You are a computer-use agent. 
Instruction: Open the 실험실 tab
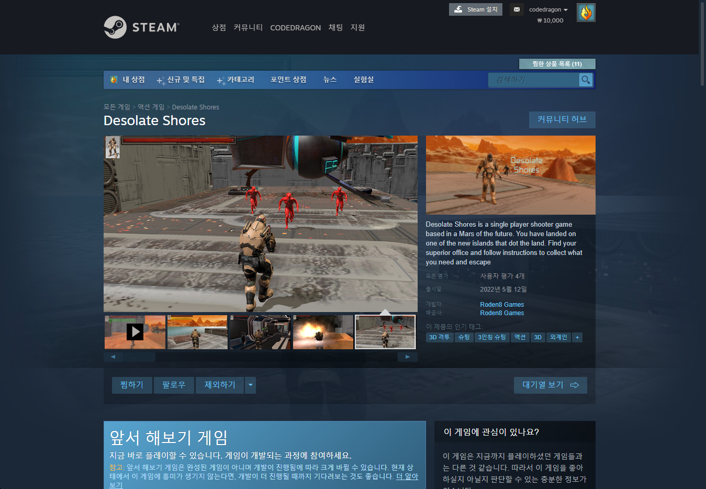[x=364, y=80]
